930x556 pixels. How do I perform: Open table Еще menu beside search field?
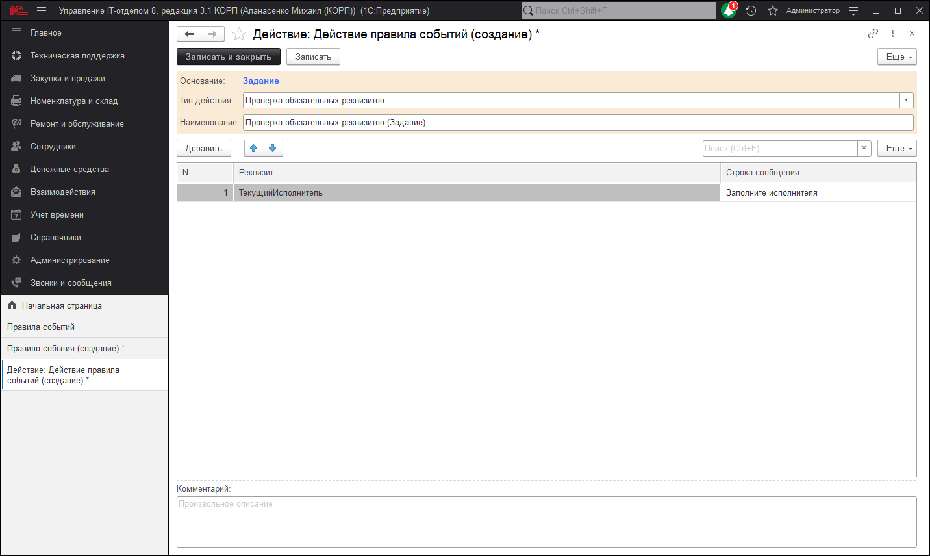(x=896, y=148)
